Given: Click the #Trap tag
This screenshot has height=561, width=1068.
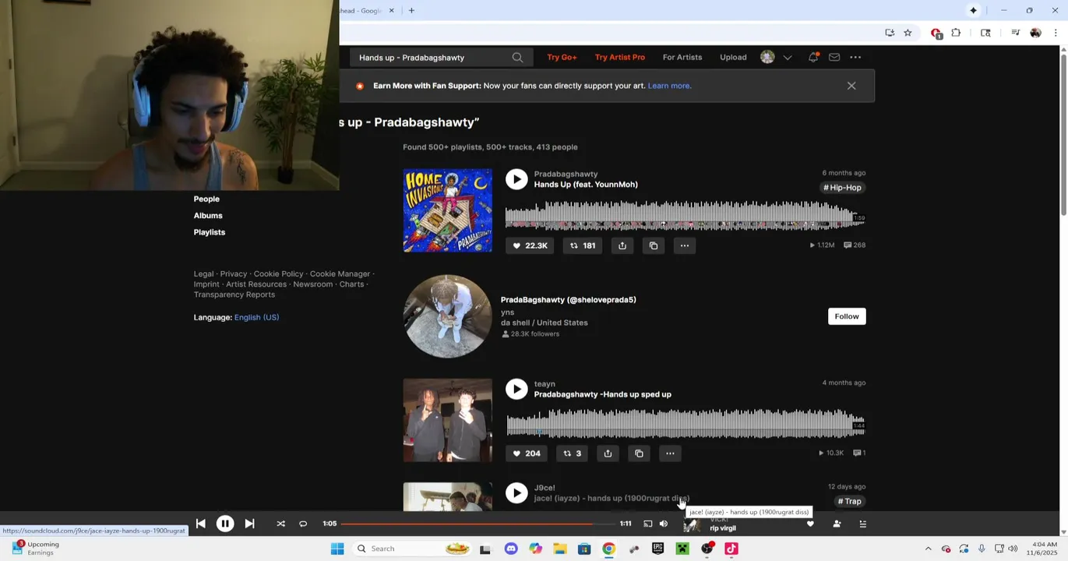Looking at the screenshot, I should [850, 502].
